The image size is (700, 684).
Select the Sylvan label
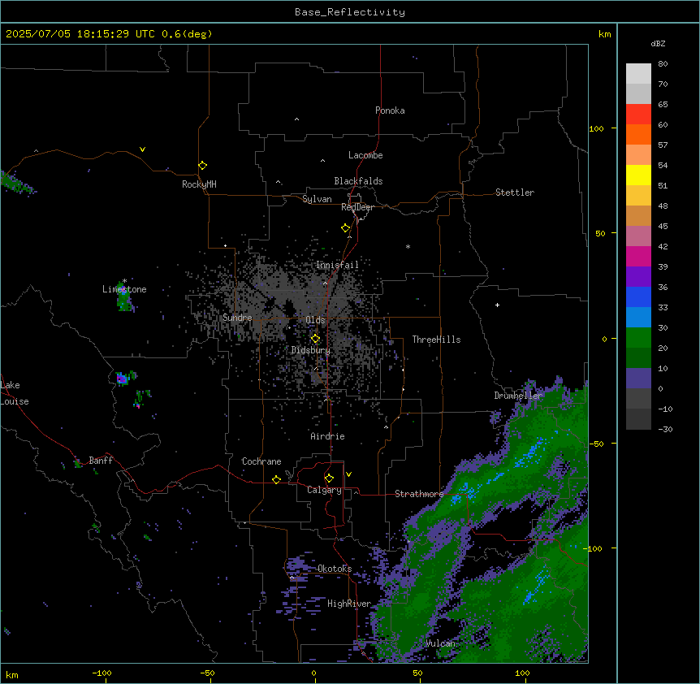[317, 199]
